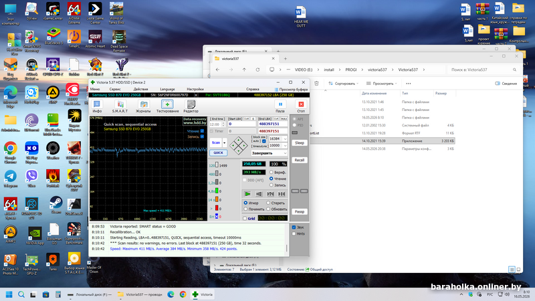Click the orange 14 s block indicator
The height and width of the screenshot is (301, 535).
coord(217,199)
